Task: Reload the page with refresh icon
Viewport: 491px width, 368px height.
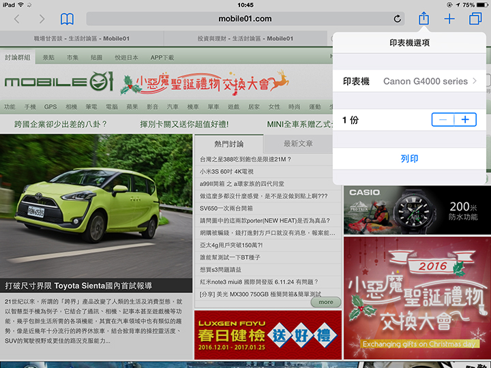Action: point(397,19)
